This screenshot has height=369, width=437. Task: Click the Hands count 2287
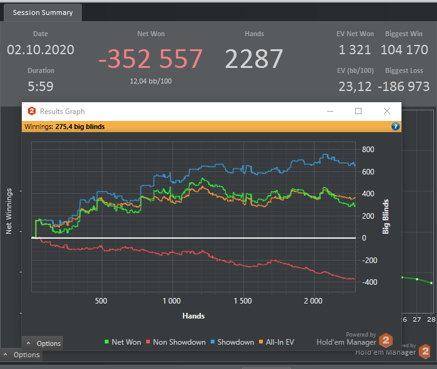[x=254, y=59]
